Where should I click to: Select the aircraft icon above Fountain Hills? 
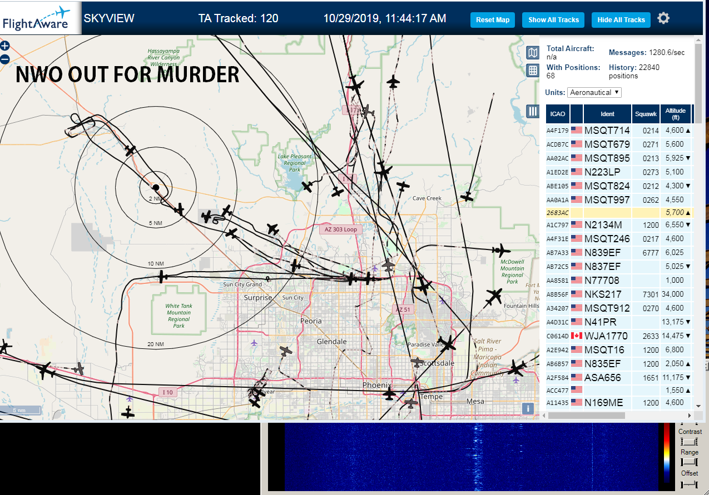coord(493,297)
